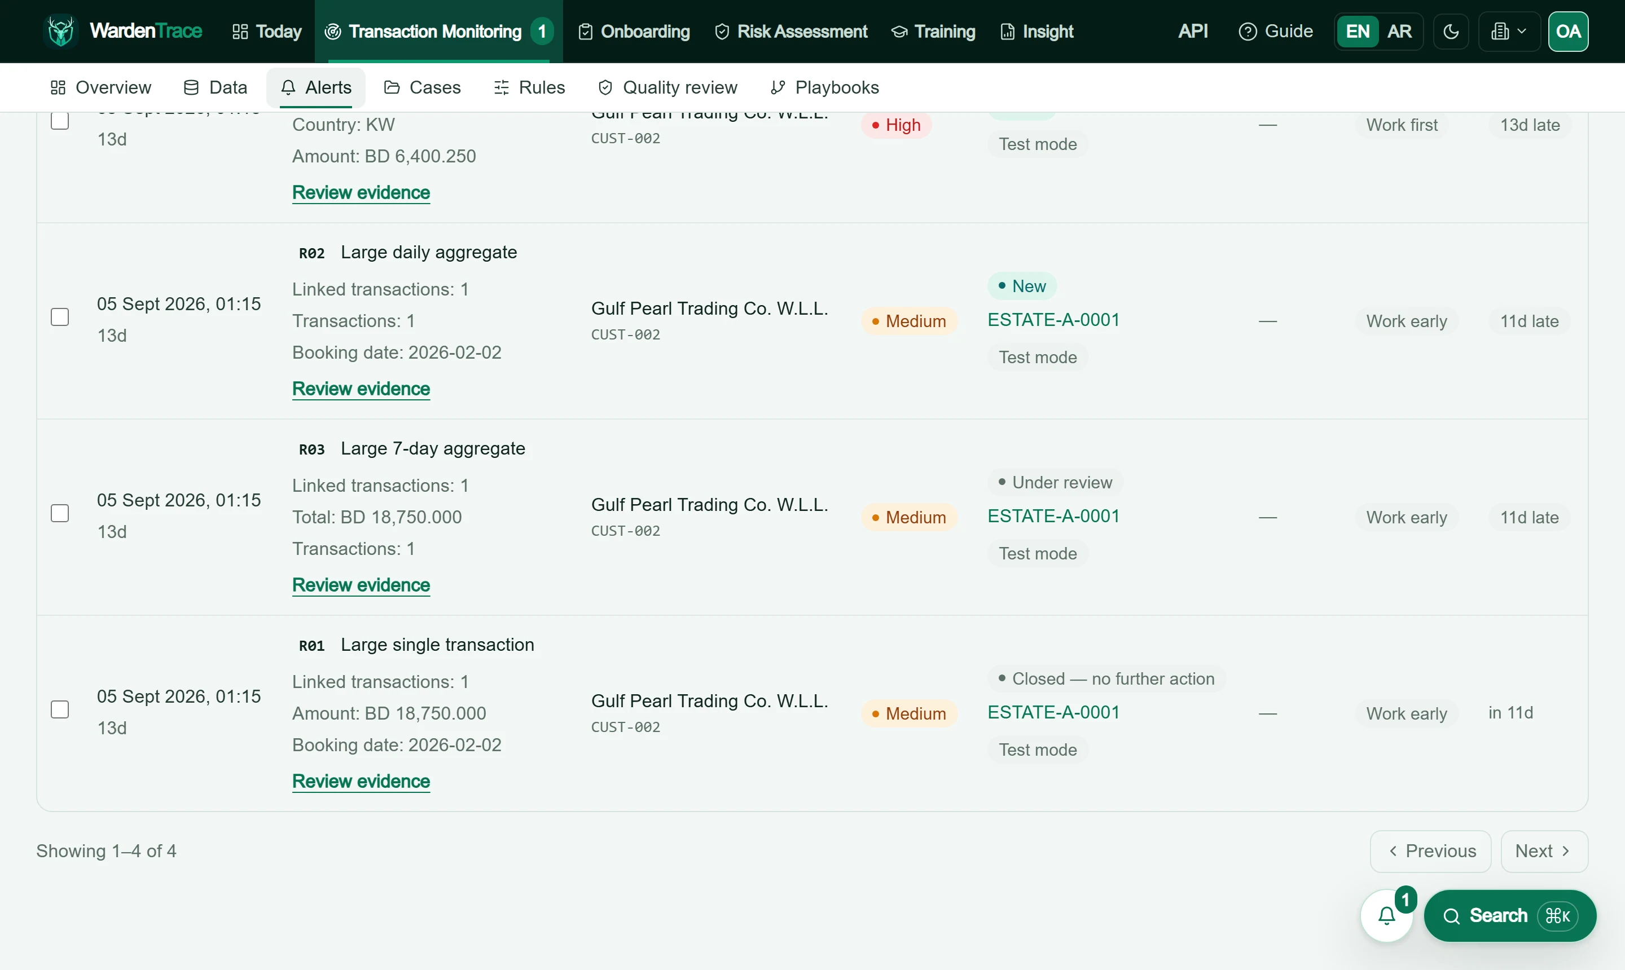Open ESTATE-A-0001 case in New row
Screen dimensions: 1625x970
(1053, 320)
